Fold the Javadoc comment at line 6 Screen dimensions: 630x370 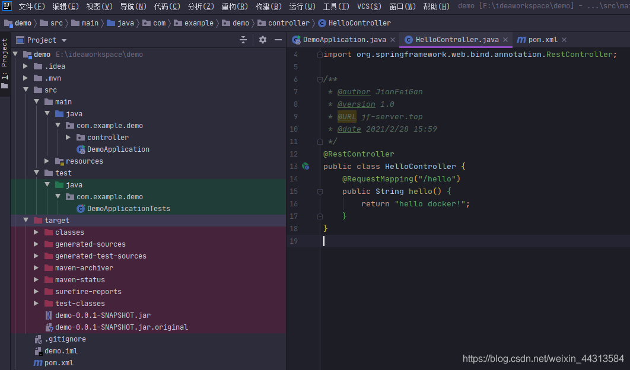320,79
